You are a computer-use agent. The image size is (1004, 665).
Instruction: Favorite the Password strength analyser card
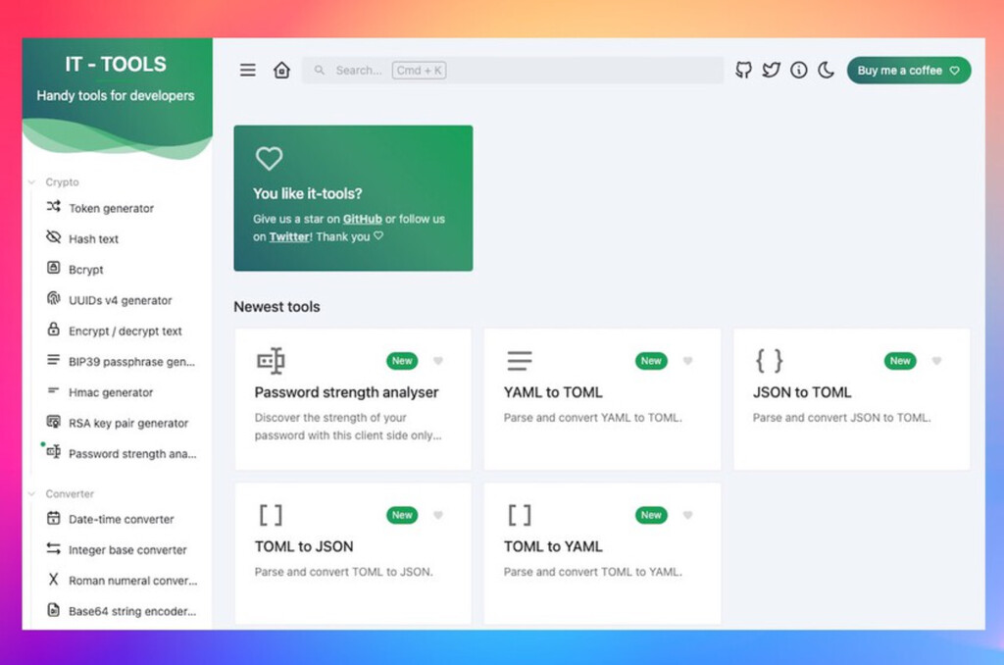pos(438,361)
